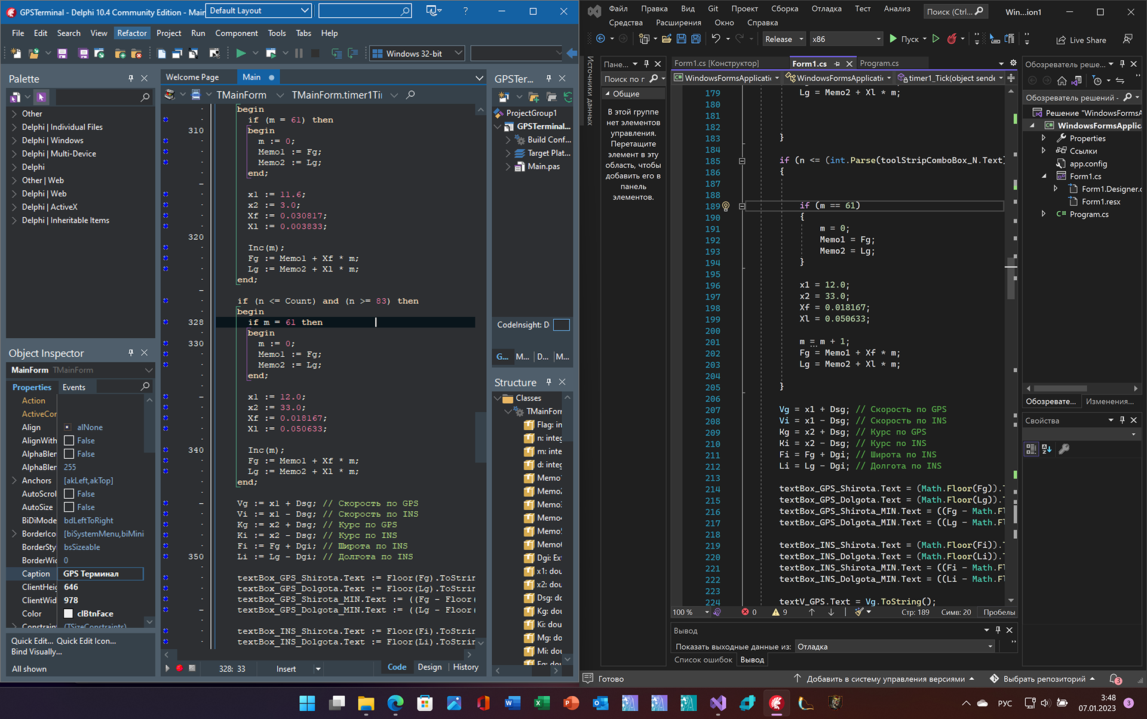Open the Windows 32-bit platform dropdown
1147x719 pixels.
click(458, 54)
